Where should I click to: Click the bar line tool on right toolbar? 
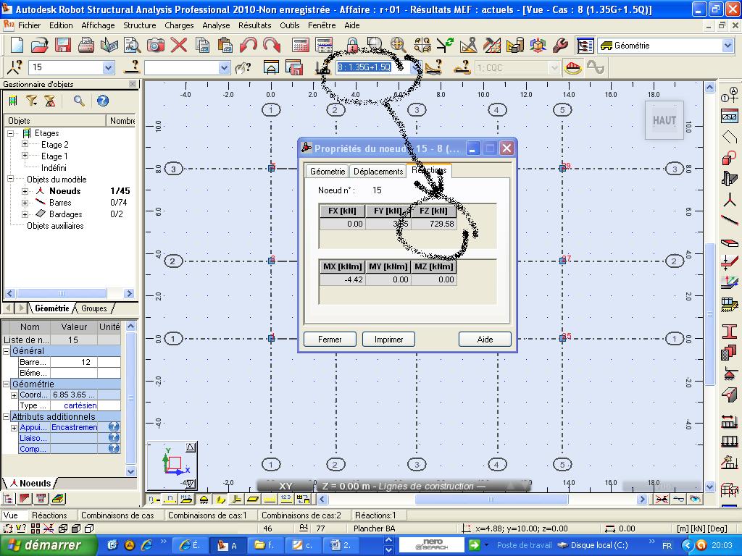[729, 220]
